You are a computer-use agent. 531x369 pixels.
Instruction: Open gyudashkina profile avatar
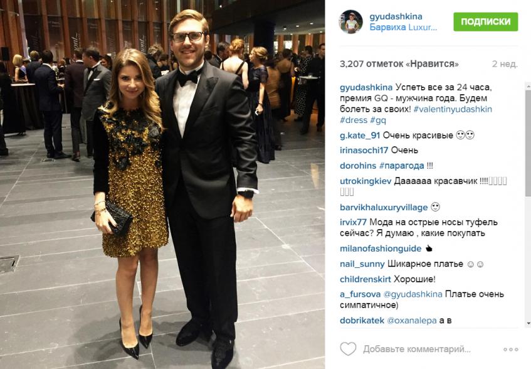tap(351, 22)
